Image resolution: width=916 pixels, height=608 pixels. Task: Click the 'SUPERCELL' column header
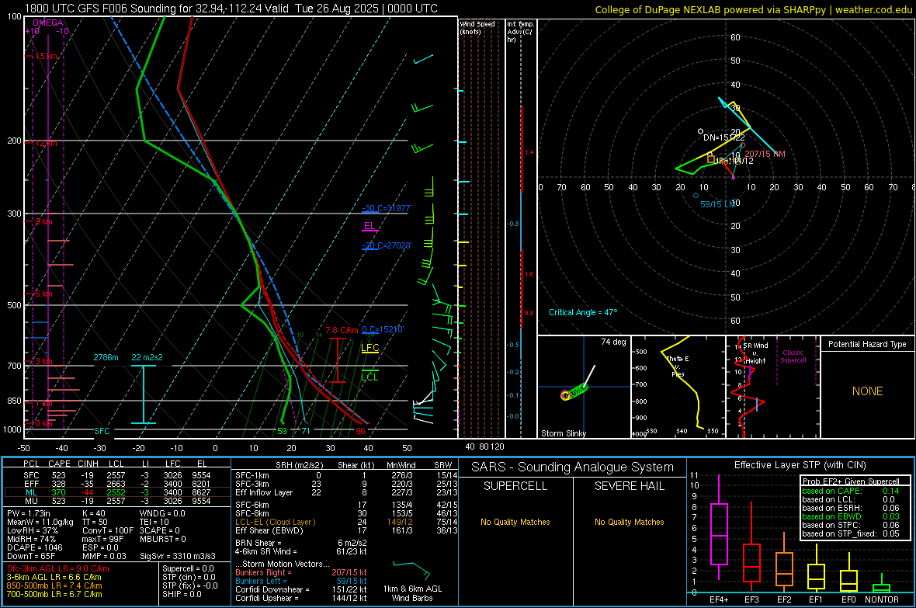[x=515, y=486]
